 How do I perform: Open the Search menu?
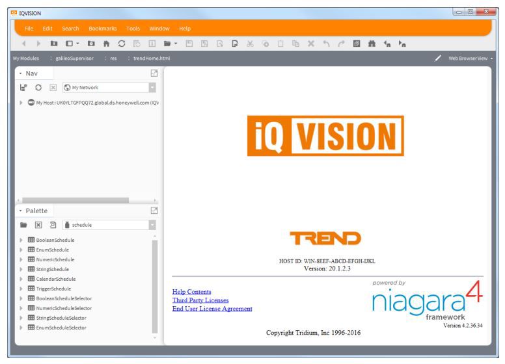click(70, 29)
